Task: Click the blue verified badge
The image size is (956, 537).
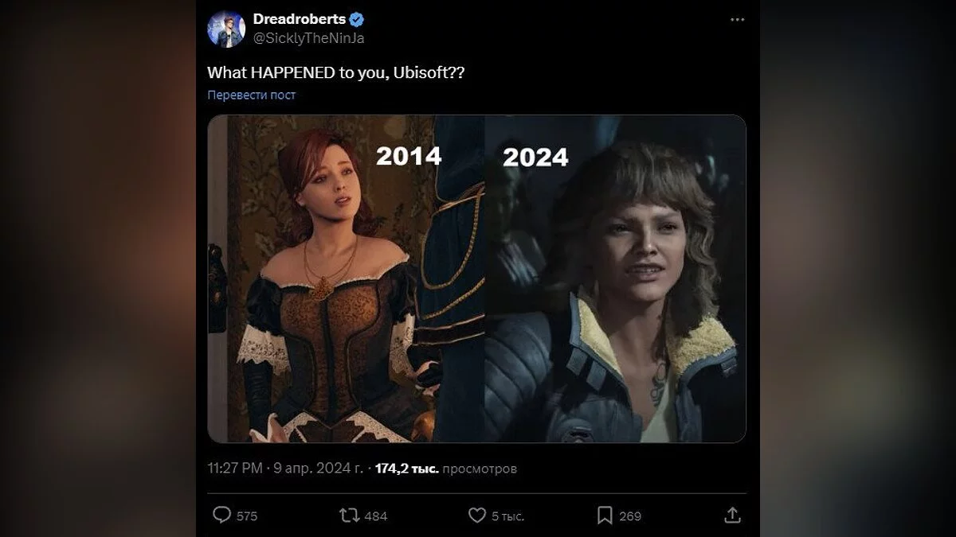Action: 357,19
